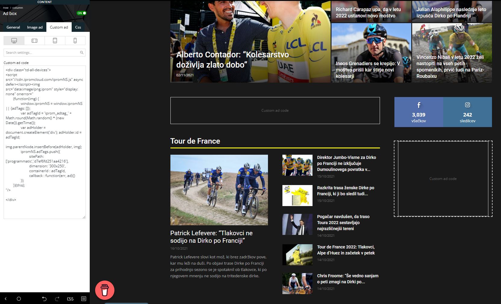Open the Chris Froome article title
This screenshot has height=304, width=501.
coord(348,279)
